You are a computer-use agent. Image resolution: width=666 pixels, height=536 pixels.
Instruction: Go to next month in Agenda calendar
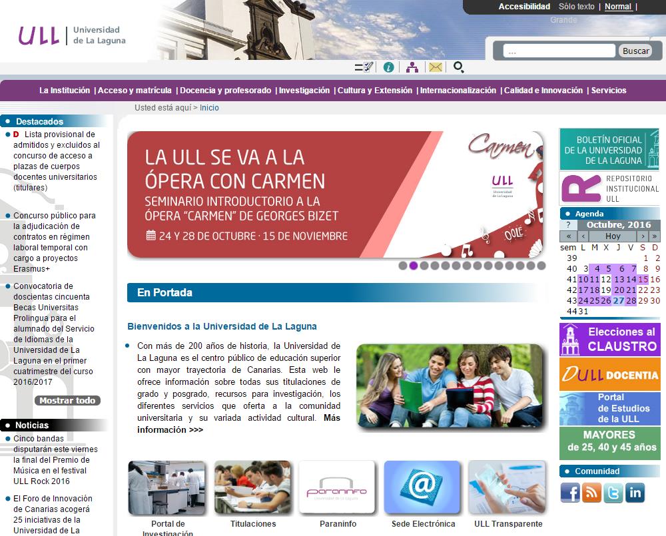[643, 236]
